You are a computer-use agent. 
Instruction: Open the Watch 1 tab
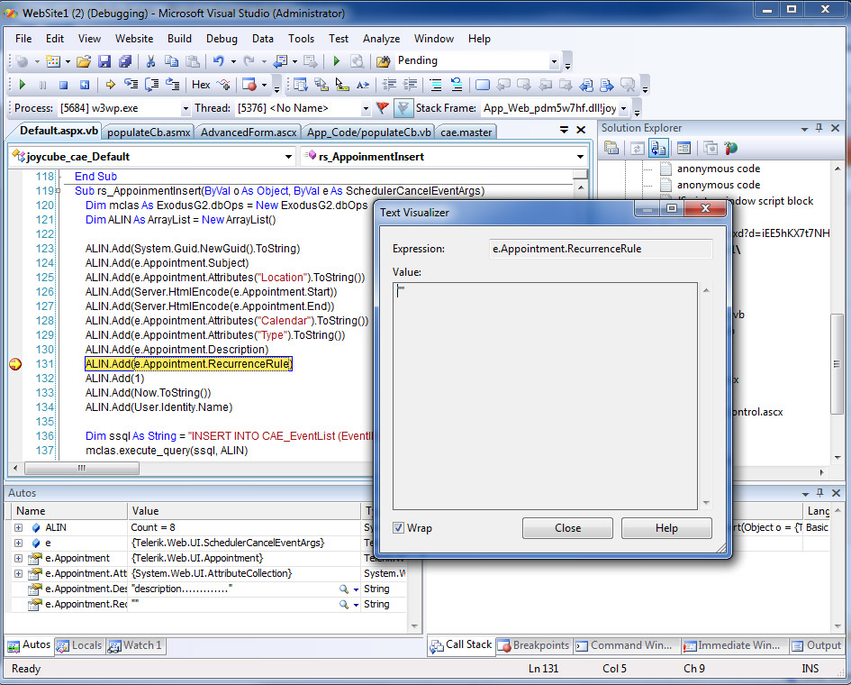136,644
